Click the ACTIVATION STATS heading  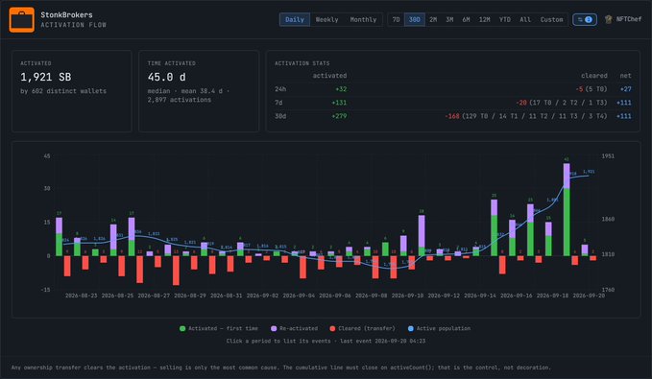pyautogui.click(x=302, y=63)
